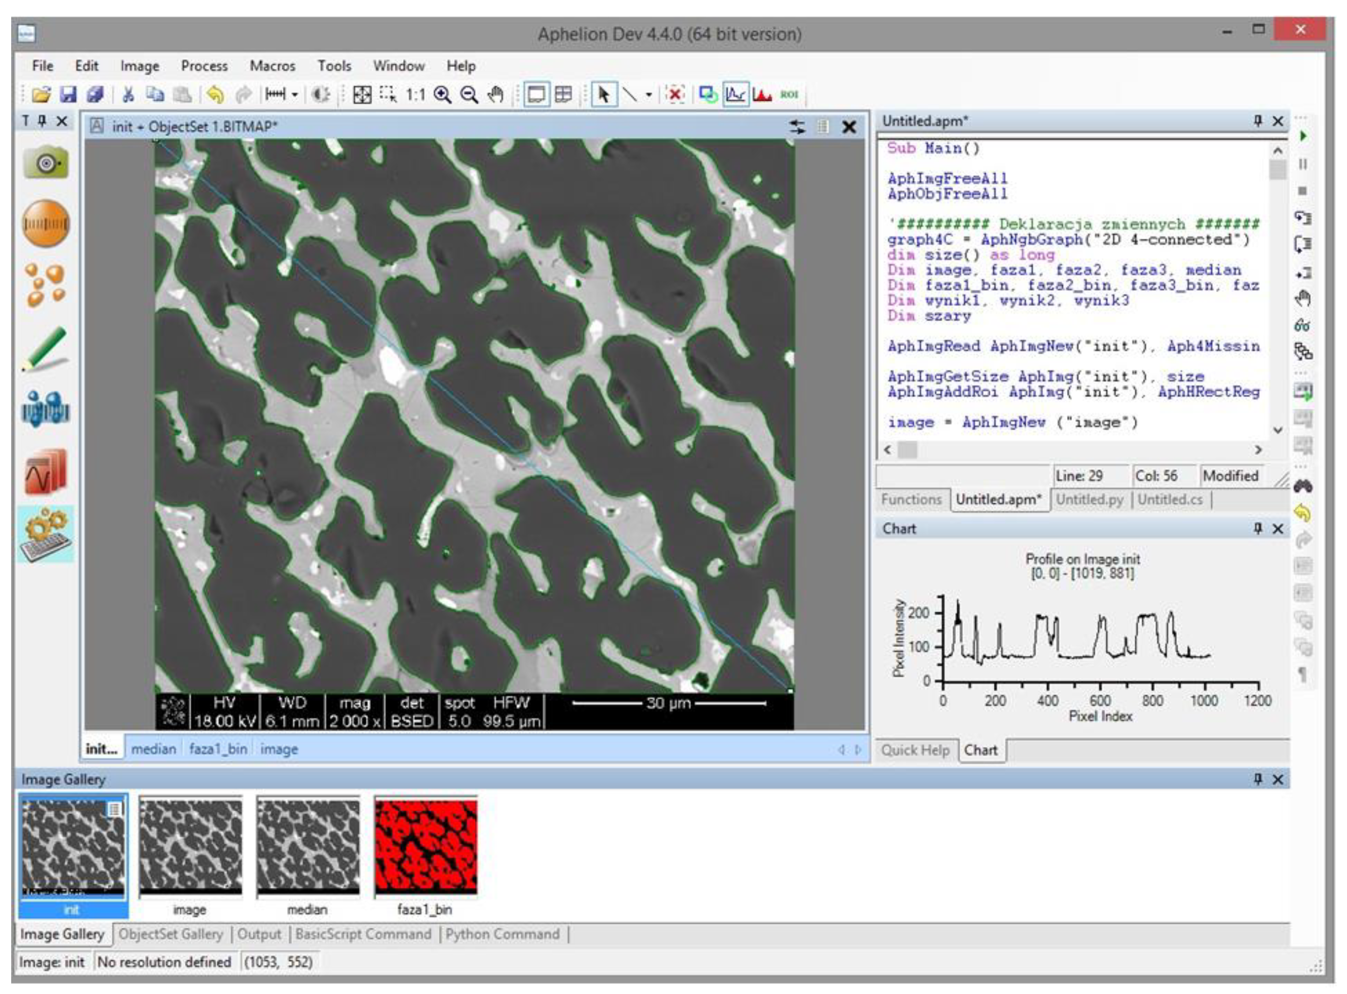
Task: Click the green pencil sidebar icon
Action: [46, 349]
